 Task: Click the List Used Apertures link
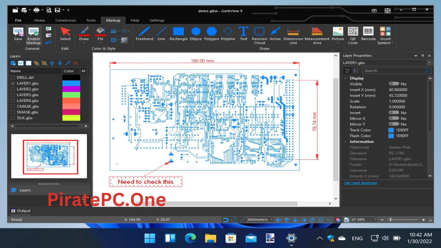[361, 183]
